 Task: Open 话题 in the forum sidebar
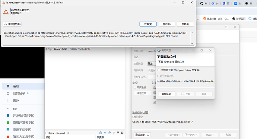(23, 86)
